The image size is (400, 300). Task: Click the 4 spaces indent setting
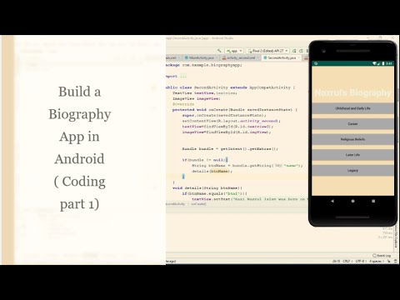(x=377, y=262)
